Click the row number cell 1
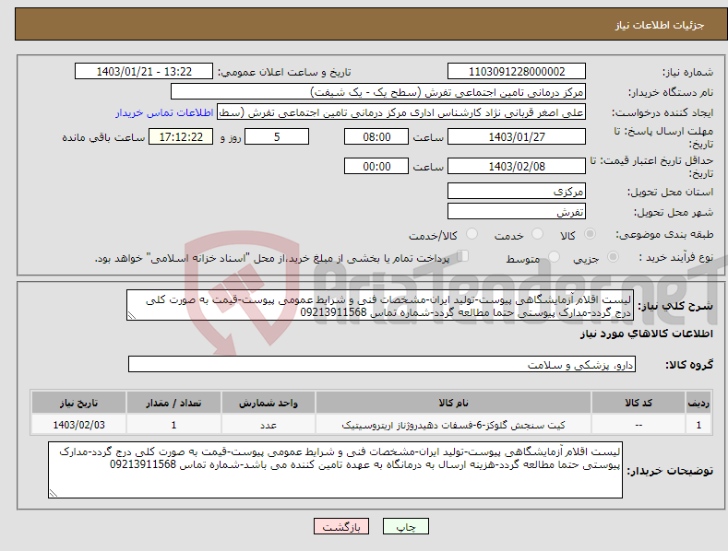 pos(698,425)
